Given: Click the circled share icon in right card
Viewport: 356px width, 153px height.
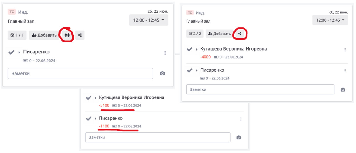Looking at the screenshot, I should [x=240, y=34].
